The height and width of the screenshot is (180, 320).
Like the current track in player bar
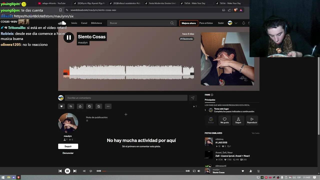[243, 171]
